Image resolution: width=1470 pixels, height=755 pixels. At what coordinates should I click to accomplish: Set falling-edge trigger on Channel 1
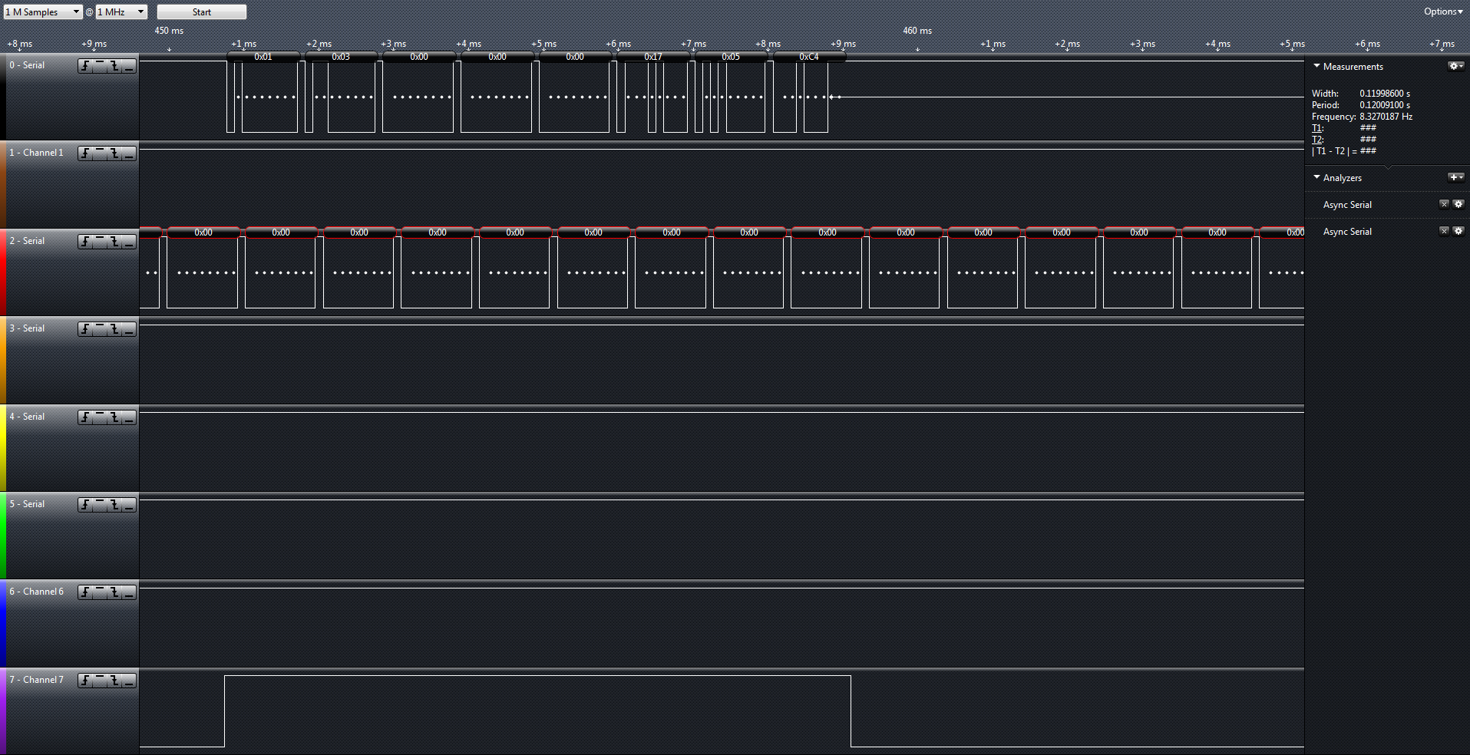(x=114, y=153)
